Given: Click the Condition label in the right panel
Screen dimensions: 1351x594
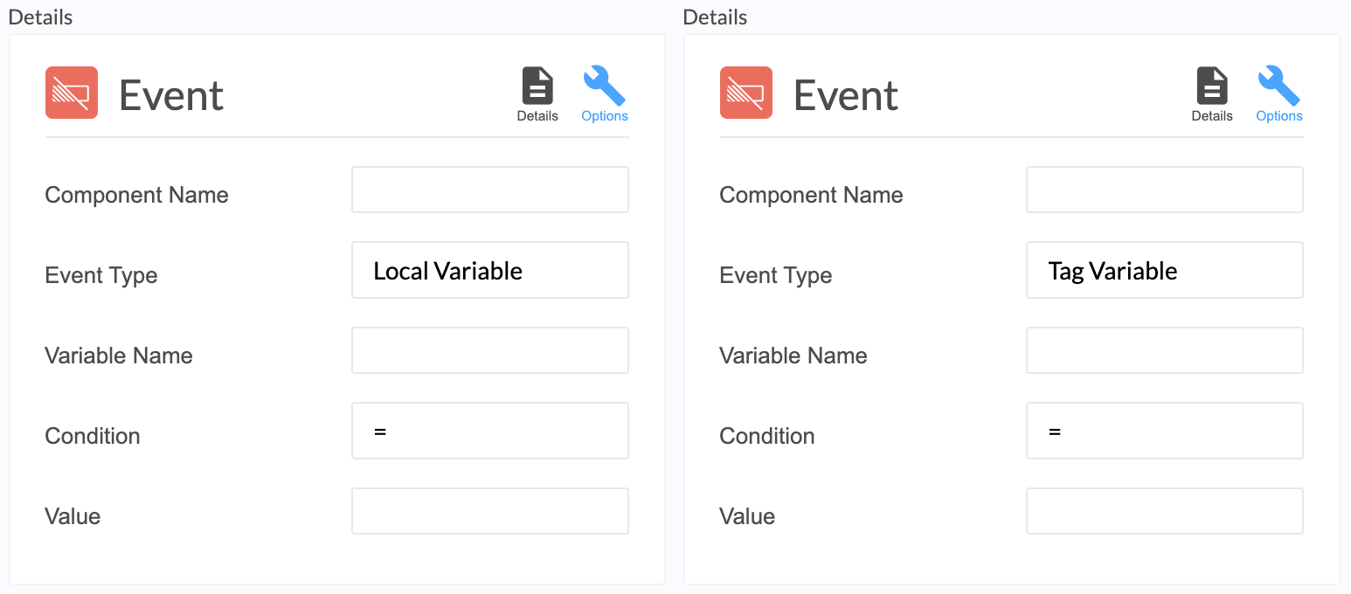Looking at the screenshot, I should coord(767,436).
